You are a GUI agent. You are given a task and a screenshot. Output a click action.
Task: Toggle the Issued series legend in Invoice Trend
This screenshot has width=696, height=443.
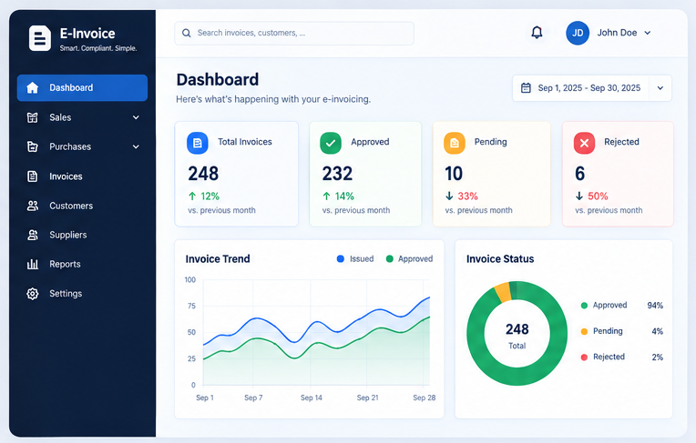[355, 259]
